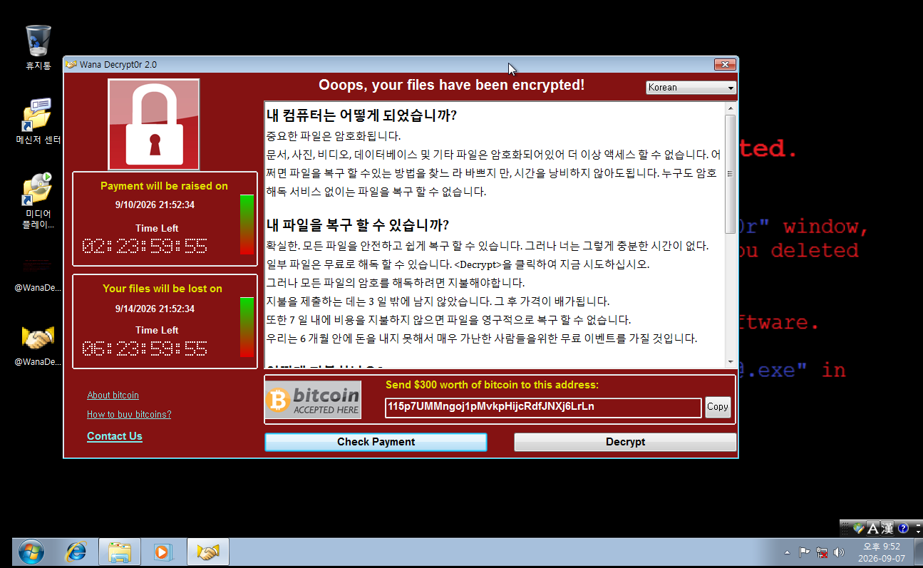
Task: Open the Windows Start menu orb
Action: 31,552
